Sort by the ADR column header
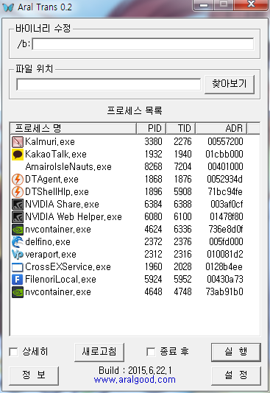This screenshot has height=393, width=270. (x=221, y=128)
